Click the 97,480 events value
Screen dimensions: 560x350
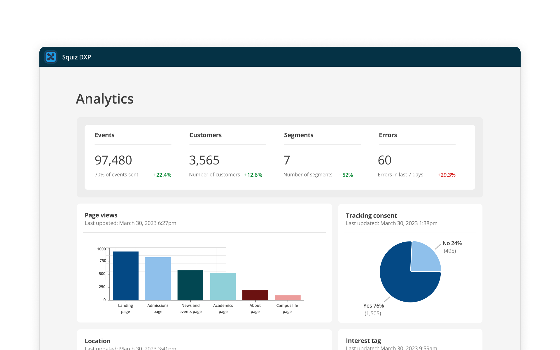pyautogui.click(x=113, y=160)
